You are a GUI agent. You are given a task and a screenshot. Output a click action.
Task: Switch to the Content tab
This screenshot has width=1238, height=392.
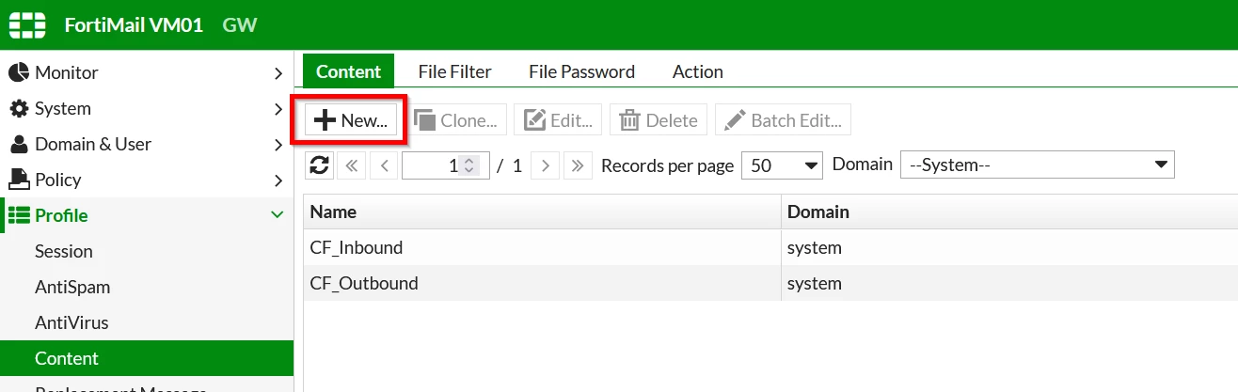pos(348,71)
